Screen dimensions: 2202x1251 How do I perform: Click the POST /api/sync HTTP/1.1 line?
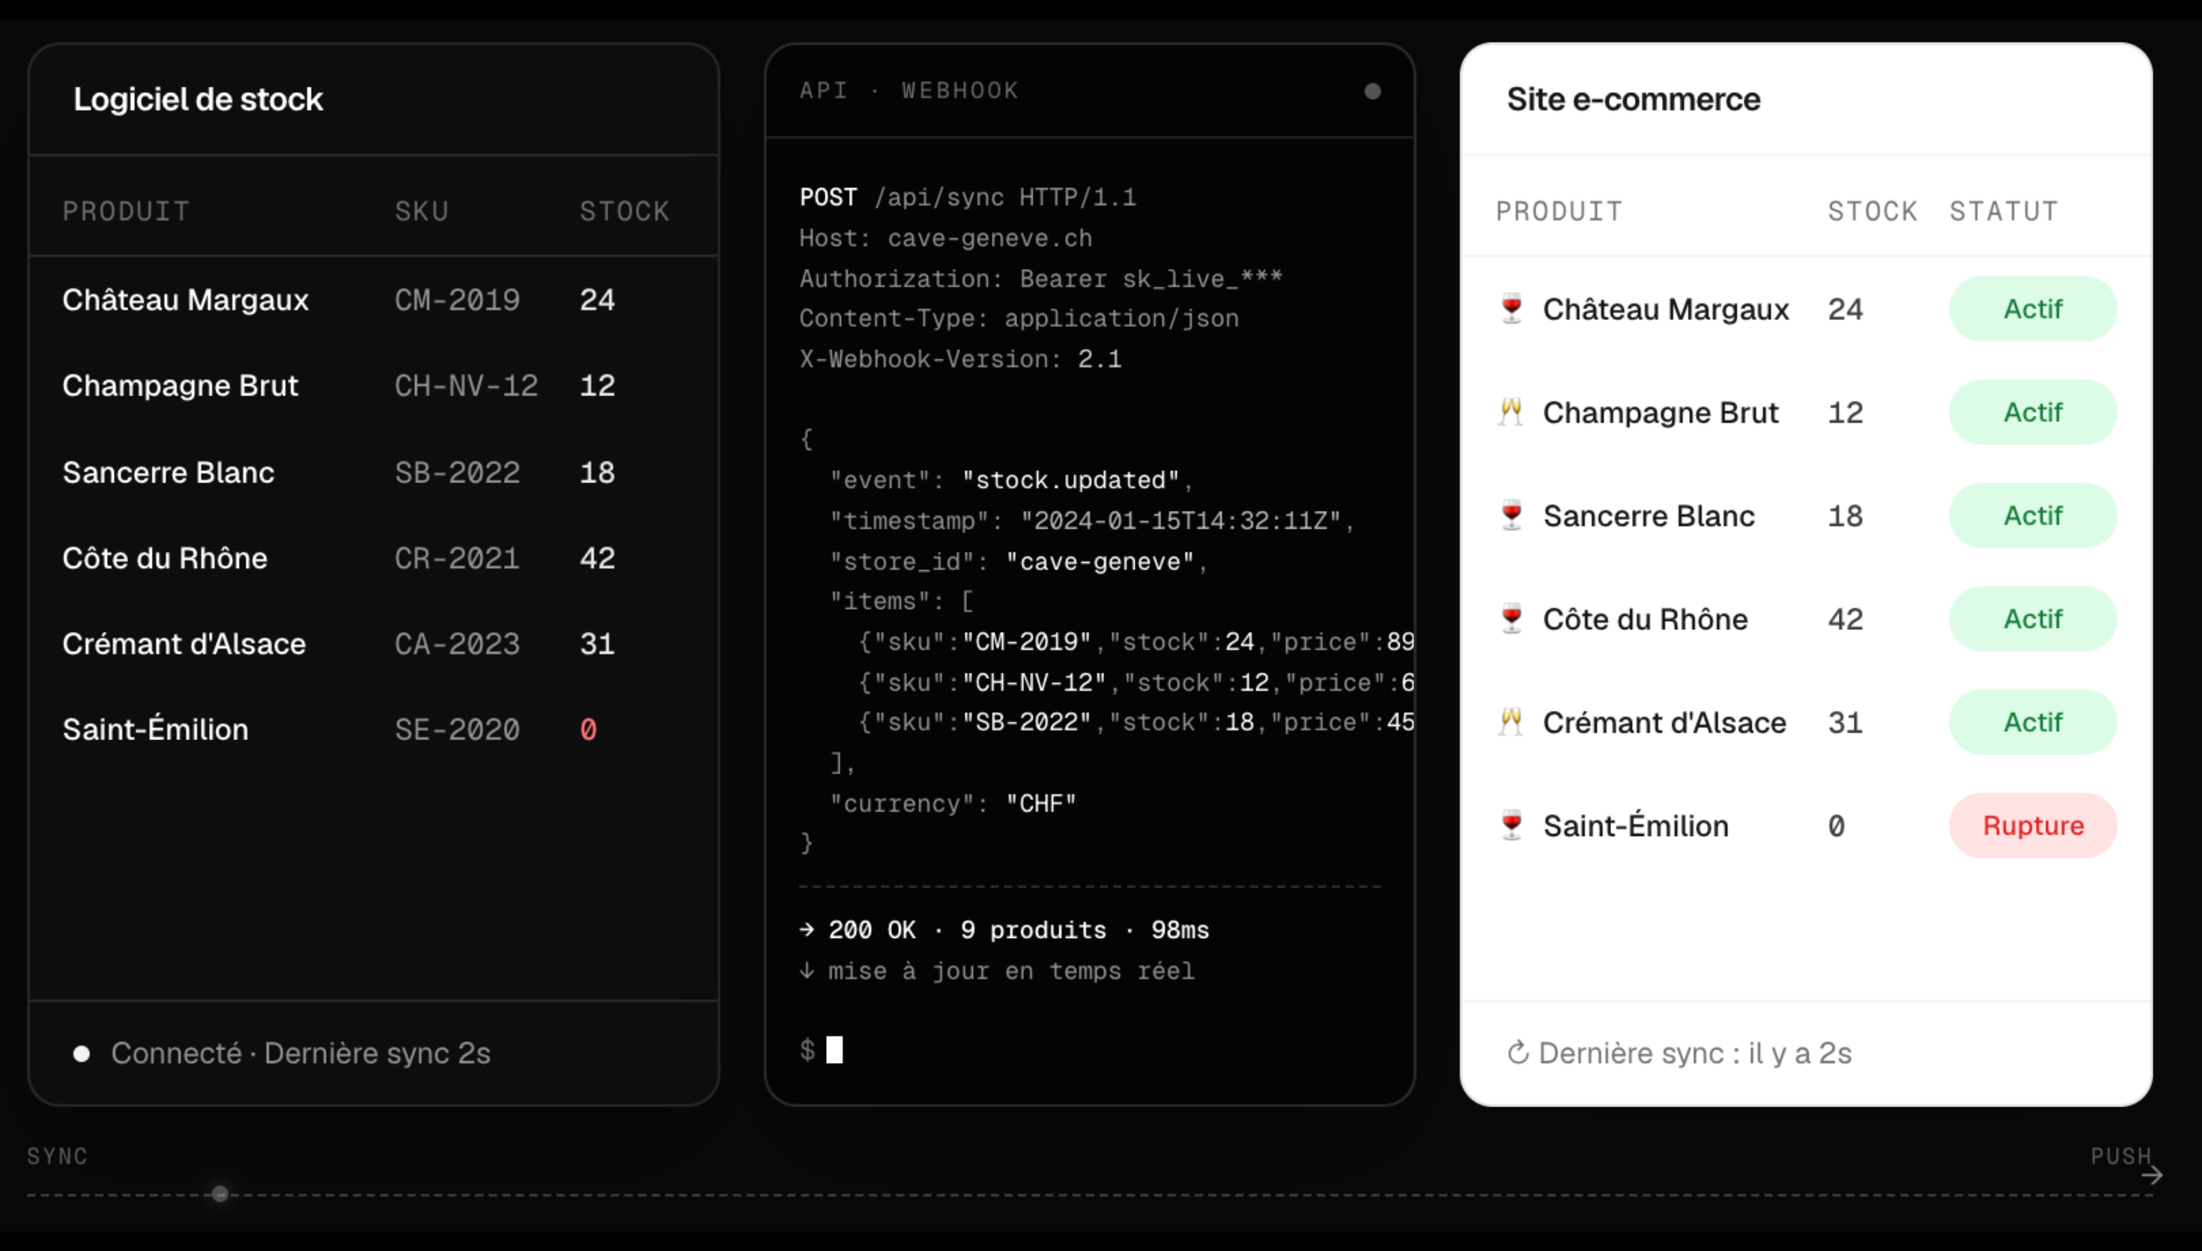968,197
